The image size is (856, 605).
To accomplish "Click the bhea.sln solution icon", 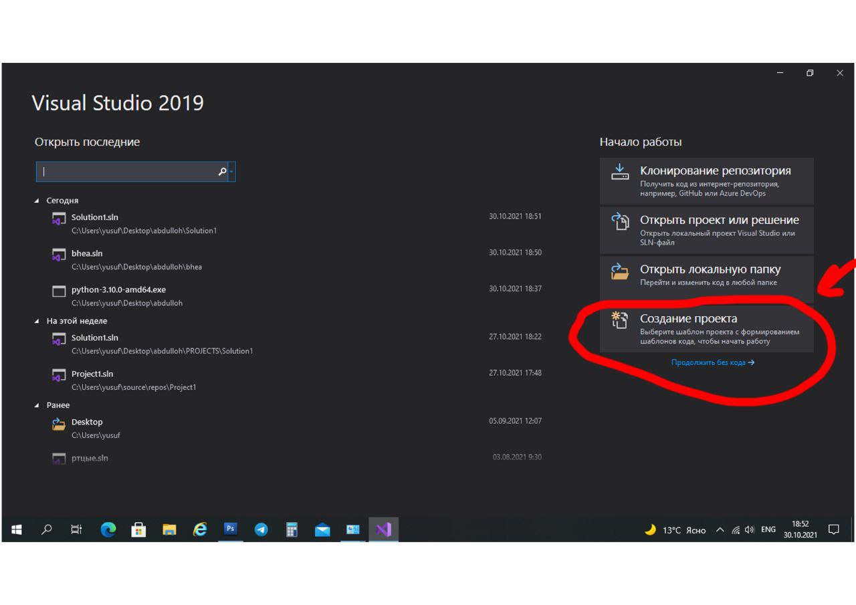I will point(59,255).
